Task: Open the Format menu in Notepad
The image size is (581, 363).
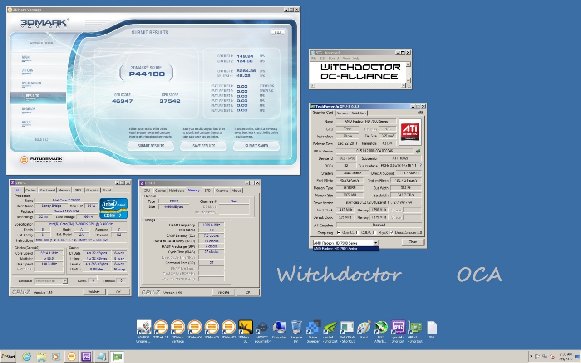Action: coord(334,59)
